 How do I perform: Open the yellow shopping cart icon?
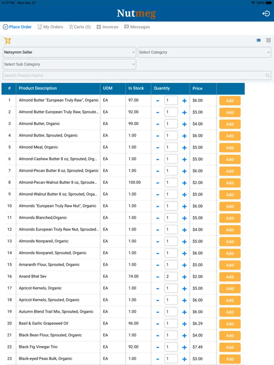pos(8,41)
